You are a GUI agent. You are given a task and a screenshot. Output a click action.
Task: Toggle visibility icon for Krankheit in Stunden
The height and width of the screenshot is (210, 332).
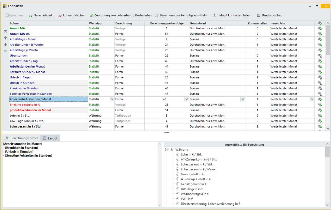click(x=320, y=88)
